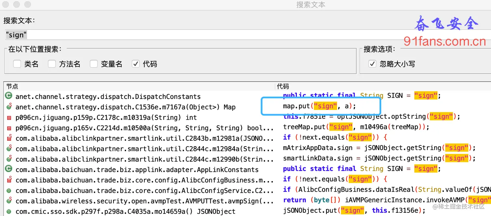Click icon of C2843b.m12981a row
Screen dimensions: 491x216
9,138
